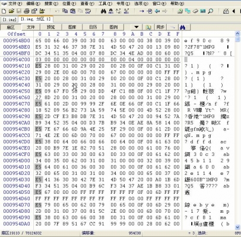This screenshot has height=237, width=241.
Task: Click the Interpret Image File icon
Action: (x=195, y=11)
